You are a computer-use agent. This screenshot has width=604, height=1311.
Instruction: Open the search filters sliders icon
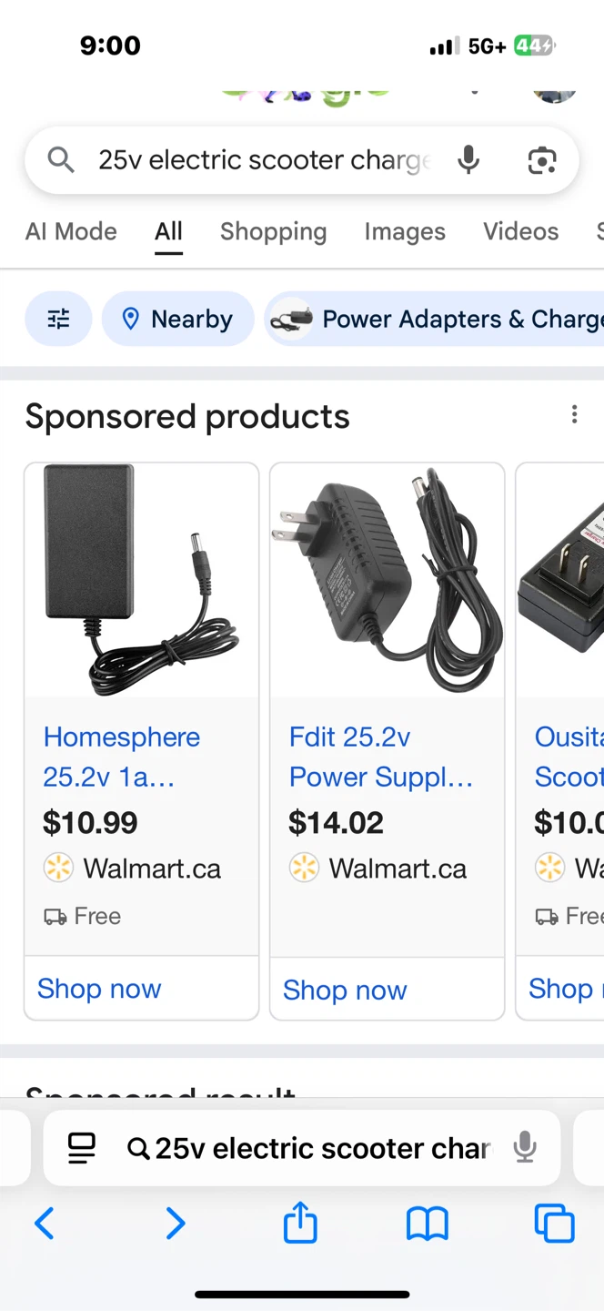[58, 319]
